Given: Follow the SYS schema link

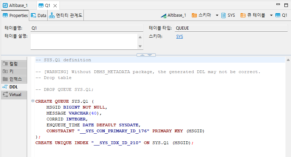Looking at the screenshot, I should point(179,37).
